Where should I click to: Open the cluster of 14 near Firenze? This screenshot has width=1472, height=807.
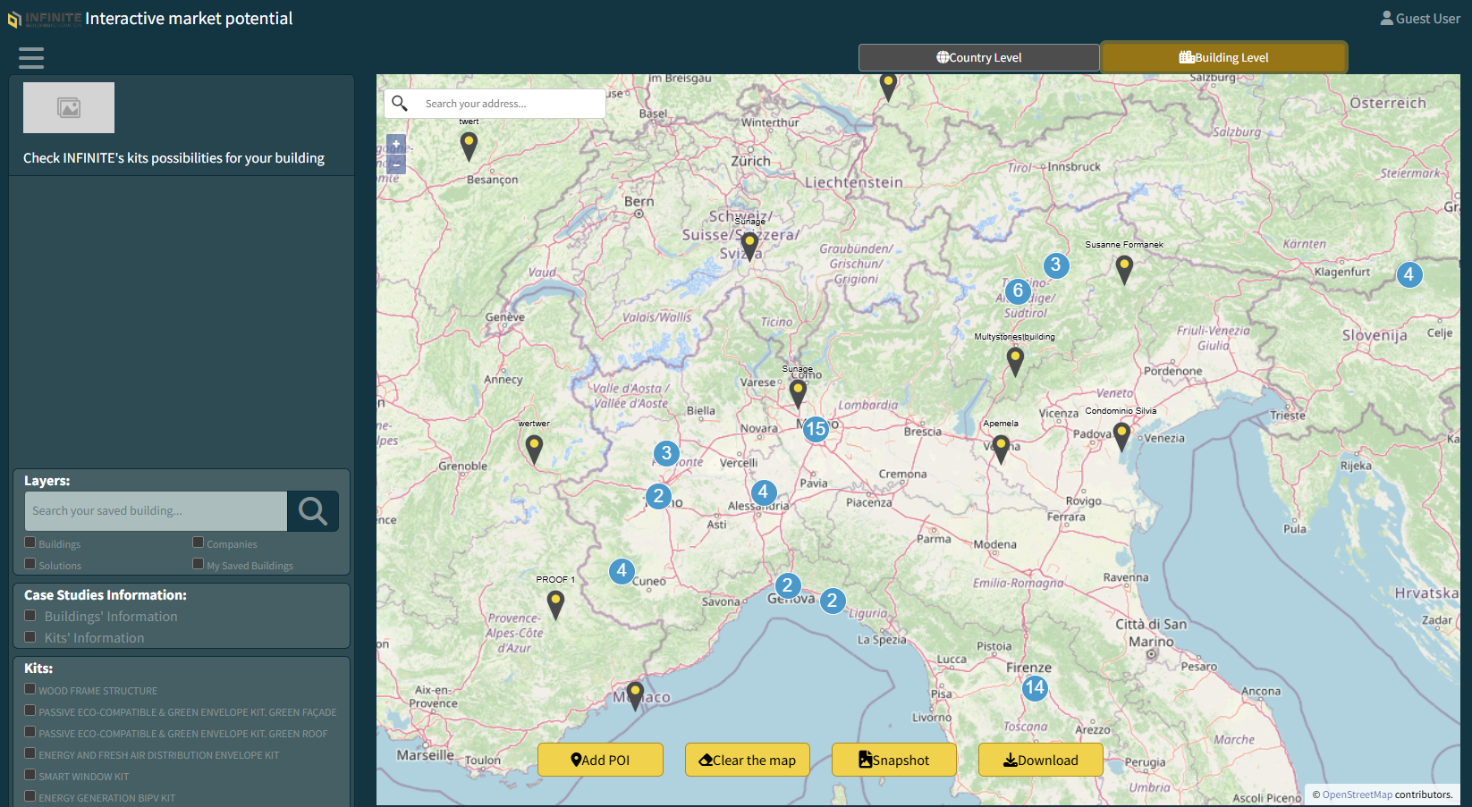tap(1035, 687)
